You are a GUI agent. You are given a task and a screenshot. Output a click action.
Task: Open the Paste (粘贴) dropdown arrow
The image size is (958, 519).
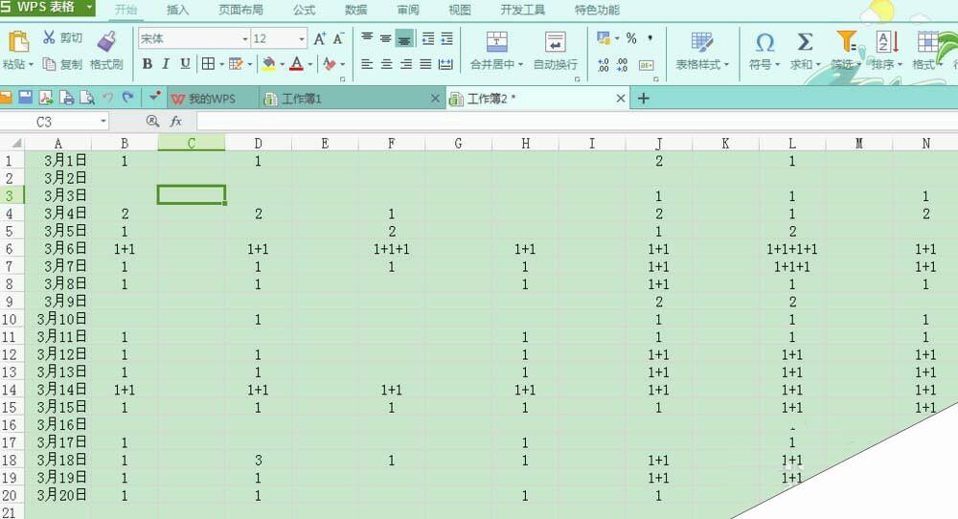(31, 64)
